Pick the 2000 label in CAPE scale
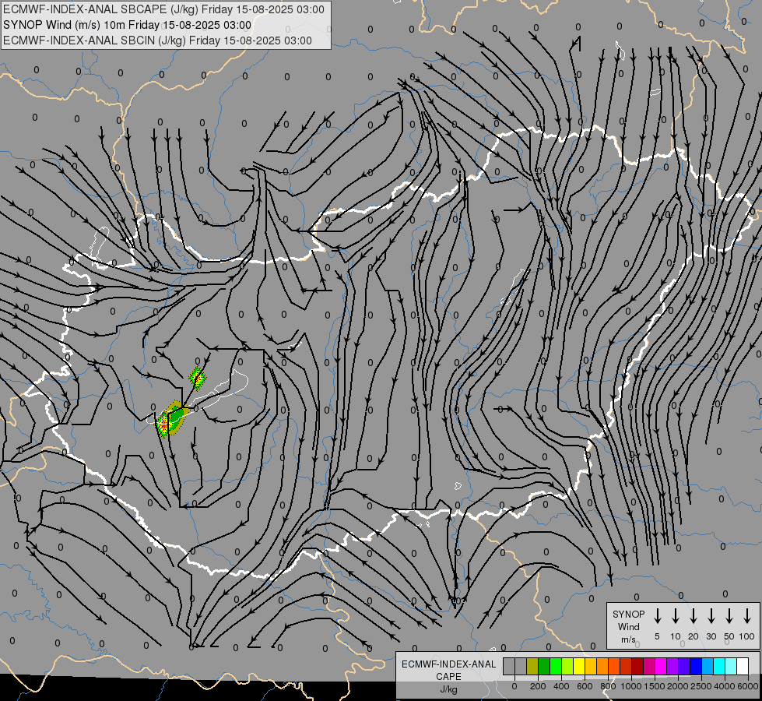 [x=678, y=686]
